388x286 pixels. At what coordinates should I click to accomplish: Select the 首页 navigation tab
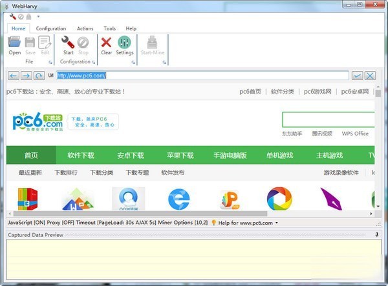(x=31, y=155)
